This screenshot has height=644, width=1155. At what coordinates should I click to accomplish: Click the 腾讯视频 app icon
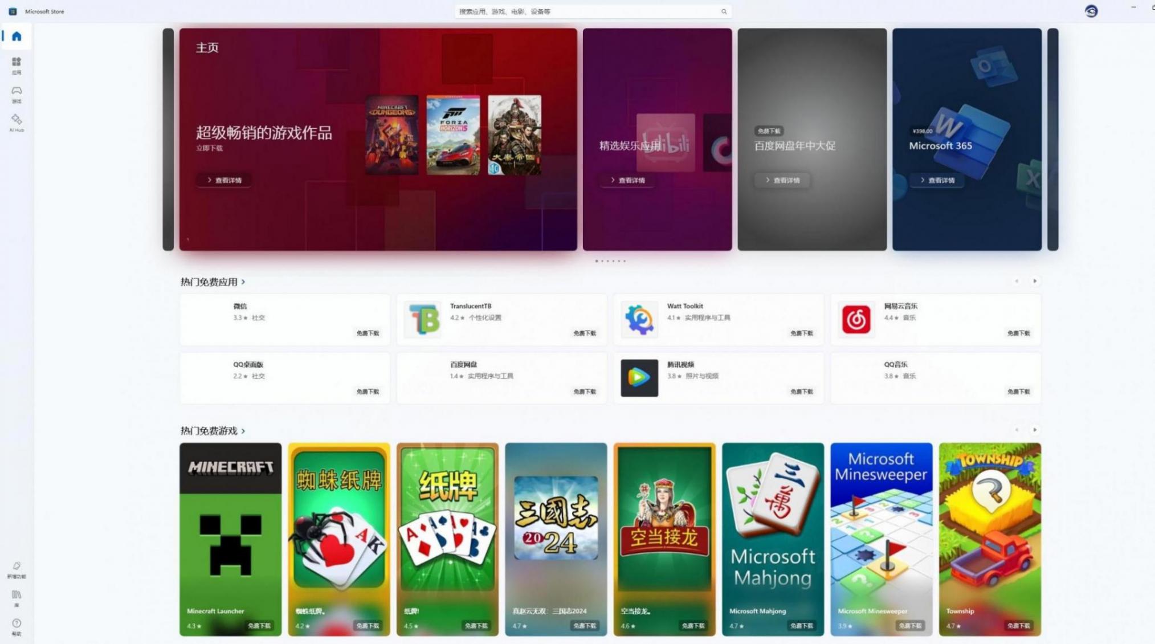coord(639,377)
